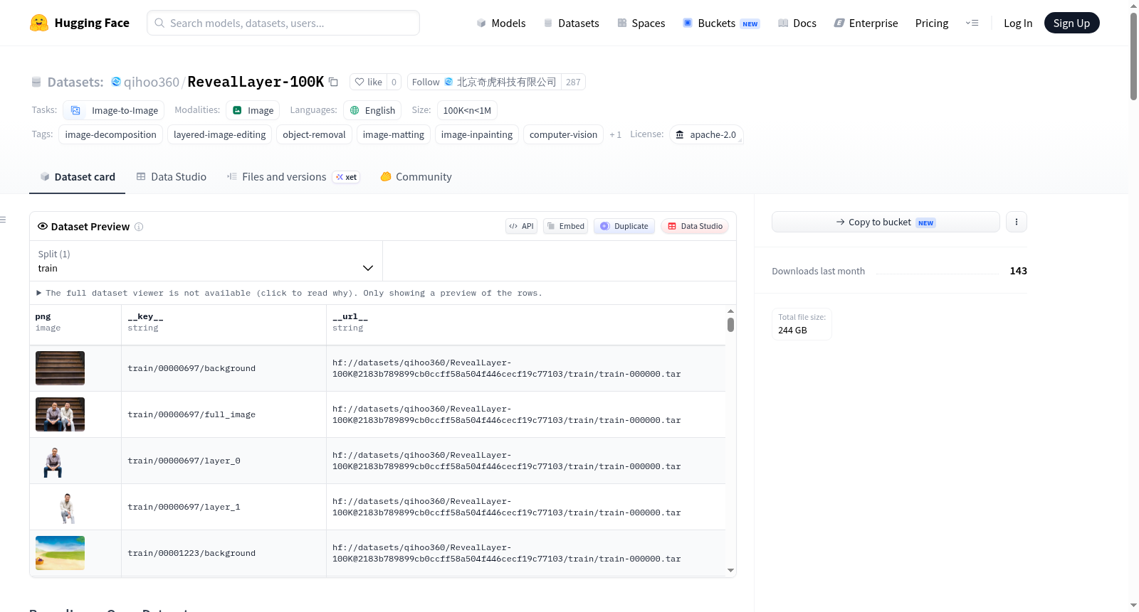The height and width of the screenshot is (612, 1139).
Task: Click the layered-image-editing tag
Action: (x=219, y=134)
